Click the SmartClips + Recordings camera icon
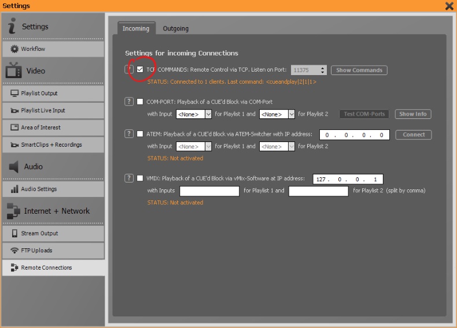This screenshot has width=457, height=328. (14, 144)
